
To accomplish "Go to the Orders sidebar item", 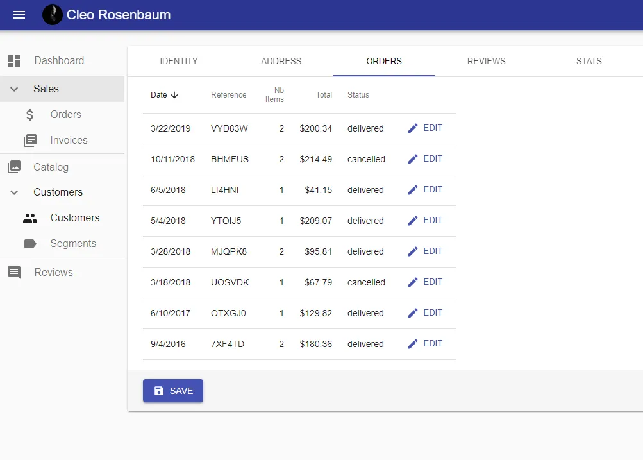I will (65, 114).
